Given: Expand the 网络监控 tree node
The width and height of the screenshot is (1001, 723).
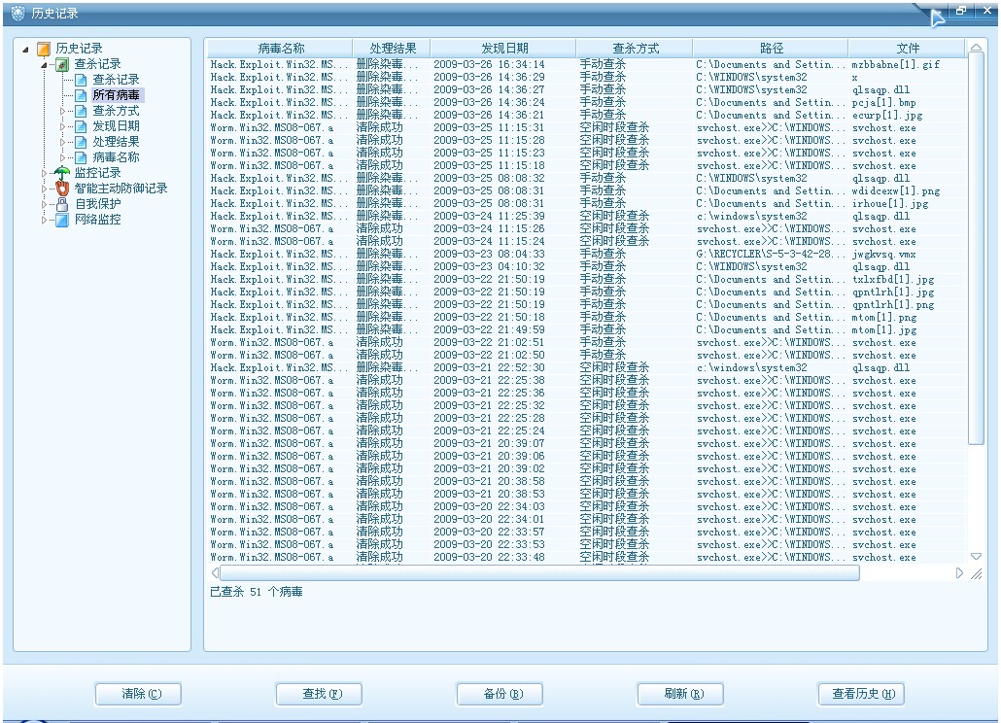Looking at the screenshot, I should click(x=44, y=220).
